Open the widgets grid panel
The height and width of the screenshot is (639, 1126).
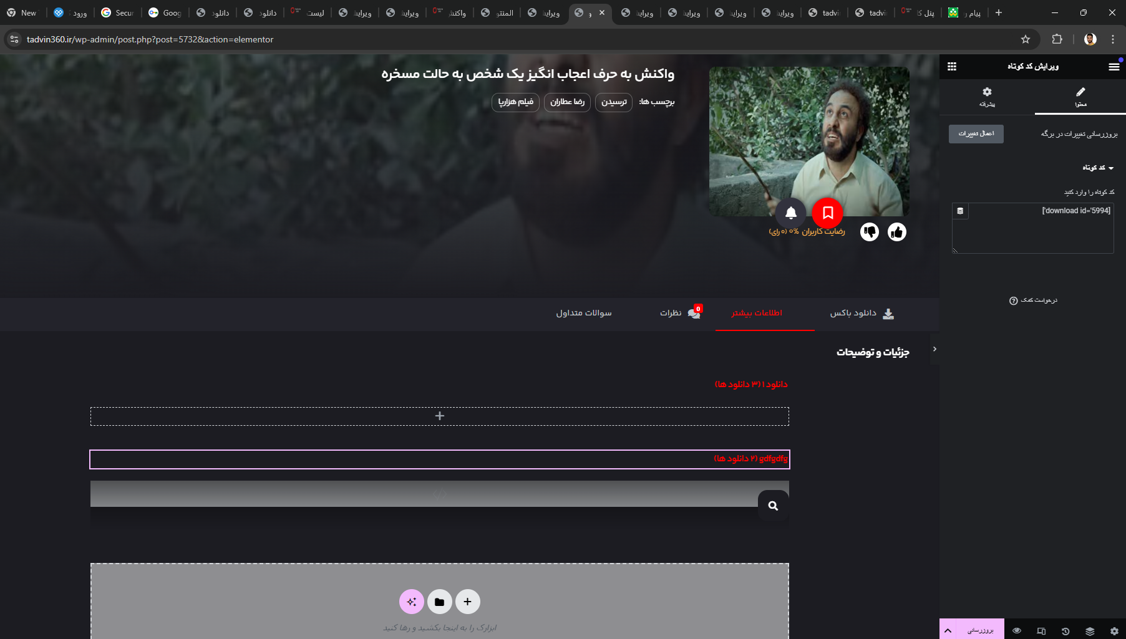(x=952, y=67)
